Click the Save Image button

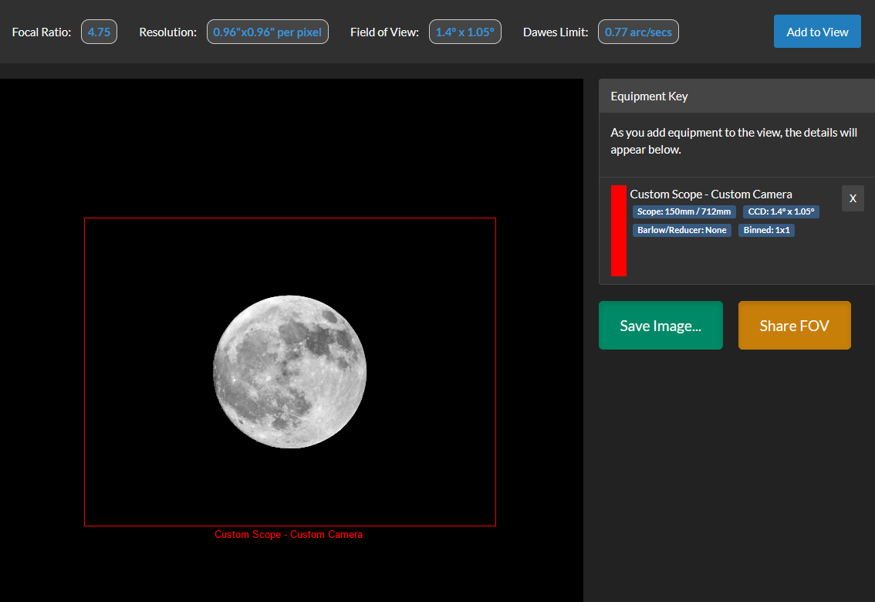[x=660, y=325]
